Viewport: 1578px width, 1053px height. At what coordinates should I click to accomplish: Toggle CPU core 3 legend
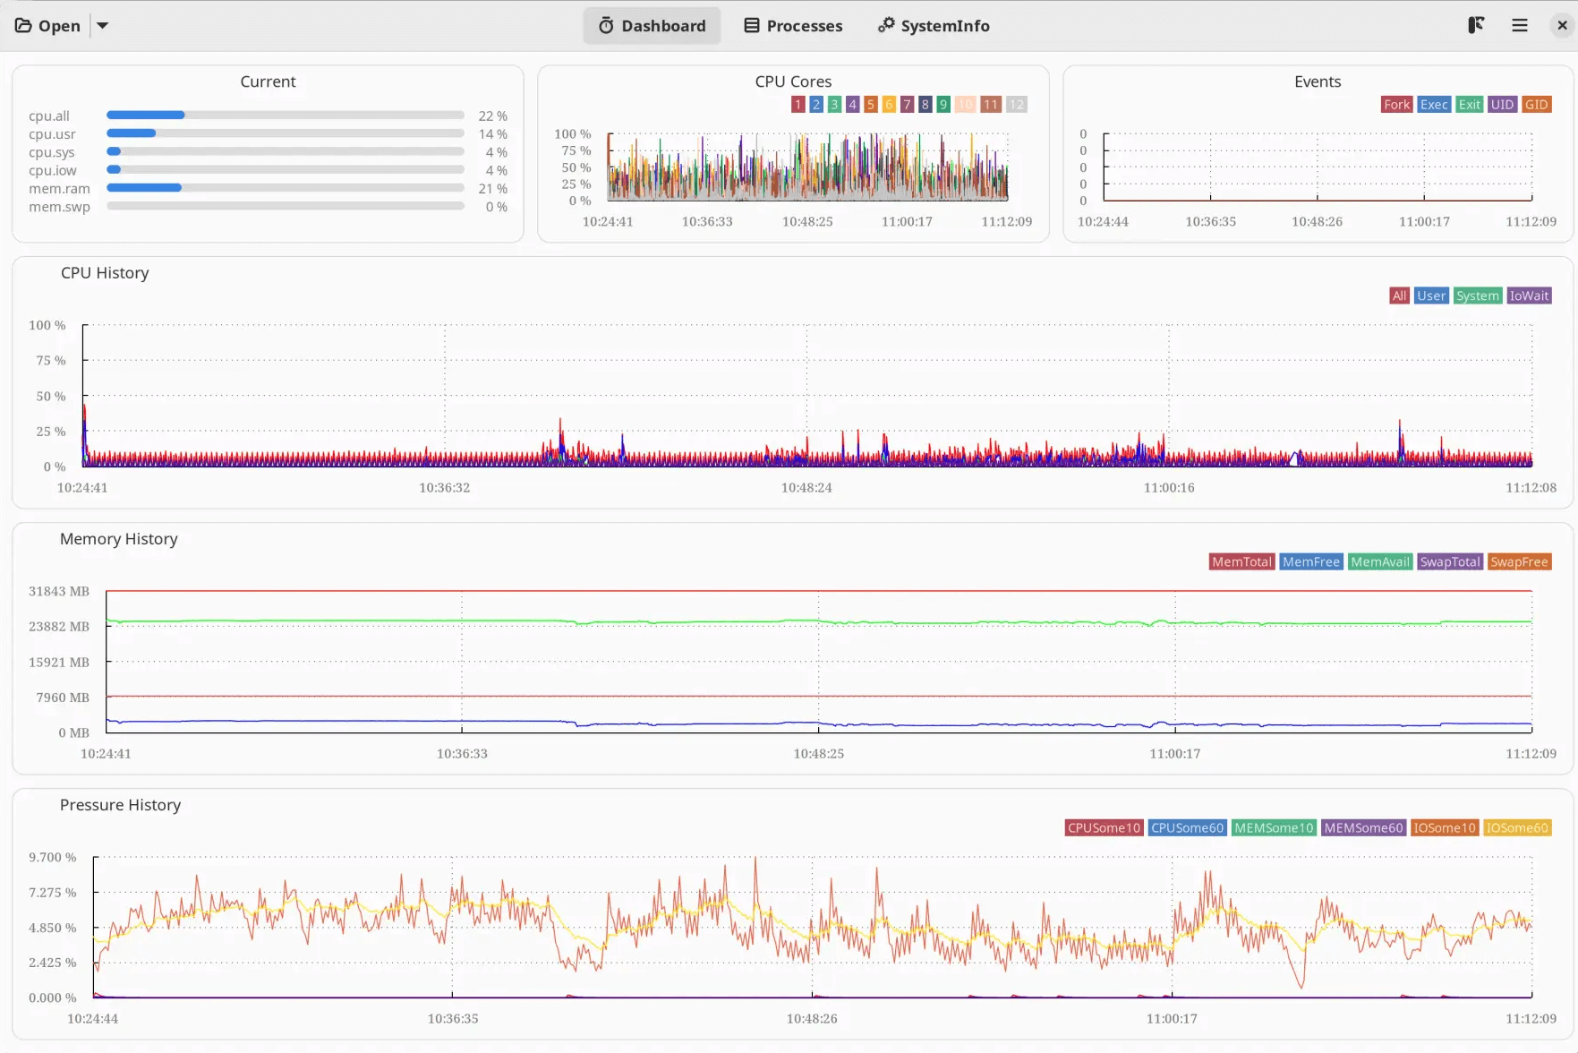(834, 105)
